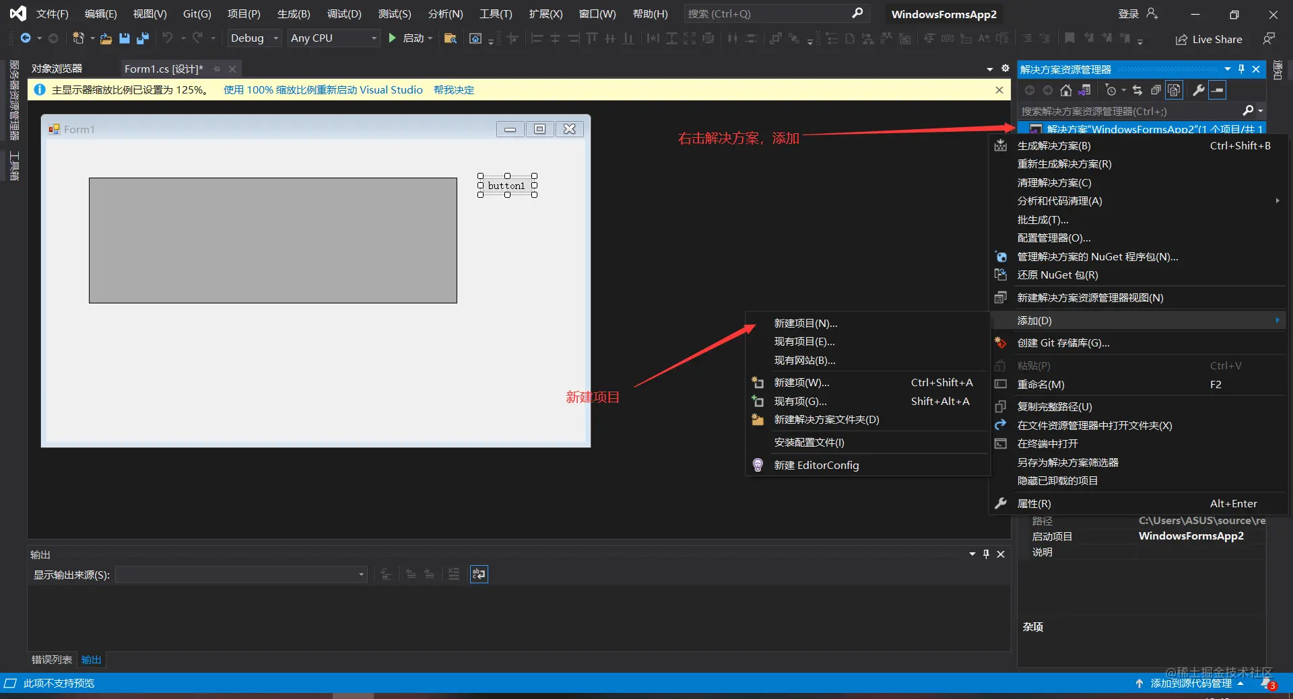The height and width of the screenshot is (699, 1293).
Task: Click button1 on the Form1 designer
Action: coord(507,186)
